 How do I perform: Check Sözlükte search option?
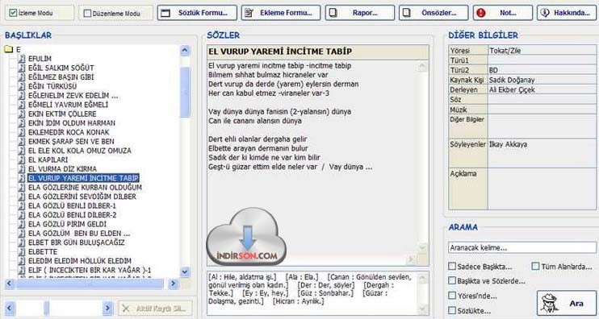click(x=452, y=310)
